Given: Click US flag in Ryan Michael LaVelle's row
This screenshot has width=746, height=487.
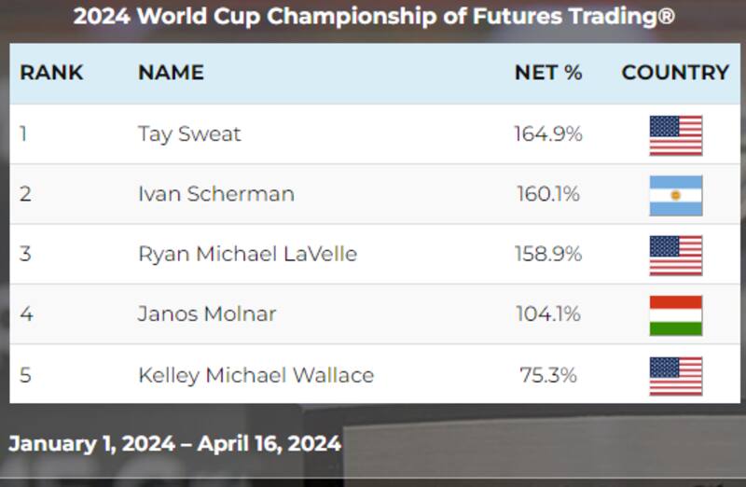Looking at the screenshot, I should pyautogui.click(x=675, y=255).
